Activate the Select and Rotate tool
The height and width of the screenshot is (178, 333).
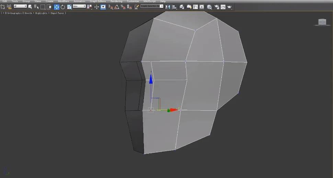(x=63, y=7)
